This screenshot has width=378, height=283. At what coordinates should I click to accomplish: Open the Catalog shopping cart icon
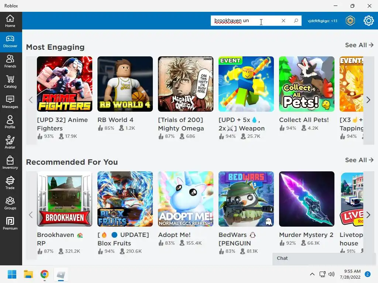click(10, 82)
